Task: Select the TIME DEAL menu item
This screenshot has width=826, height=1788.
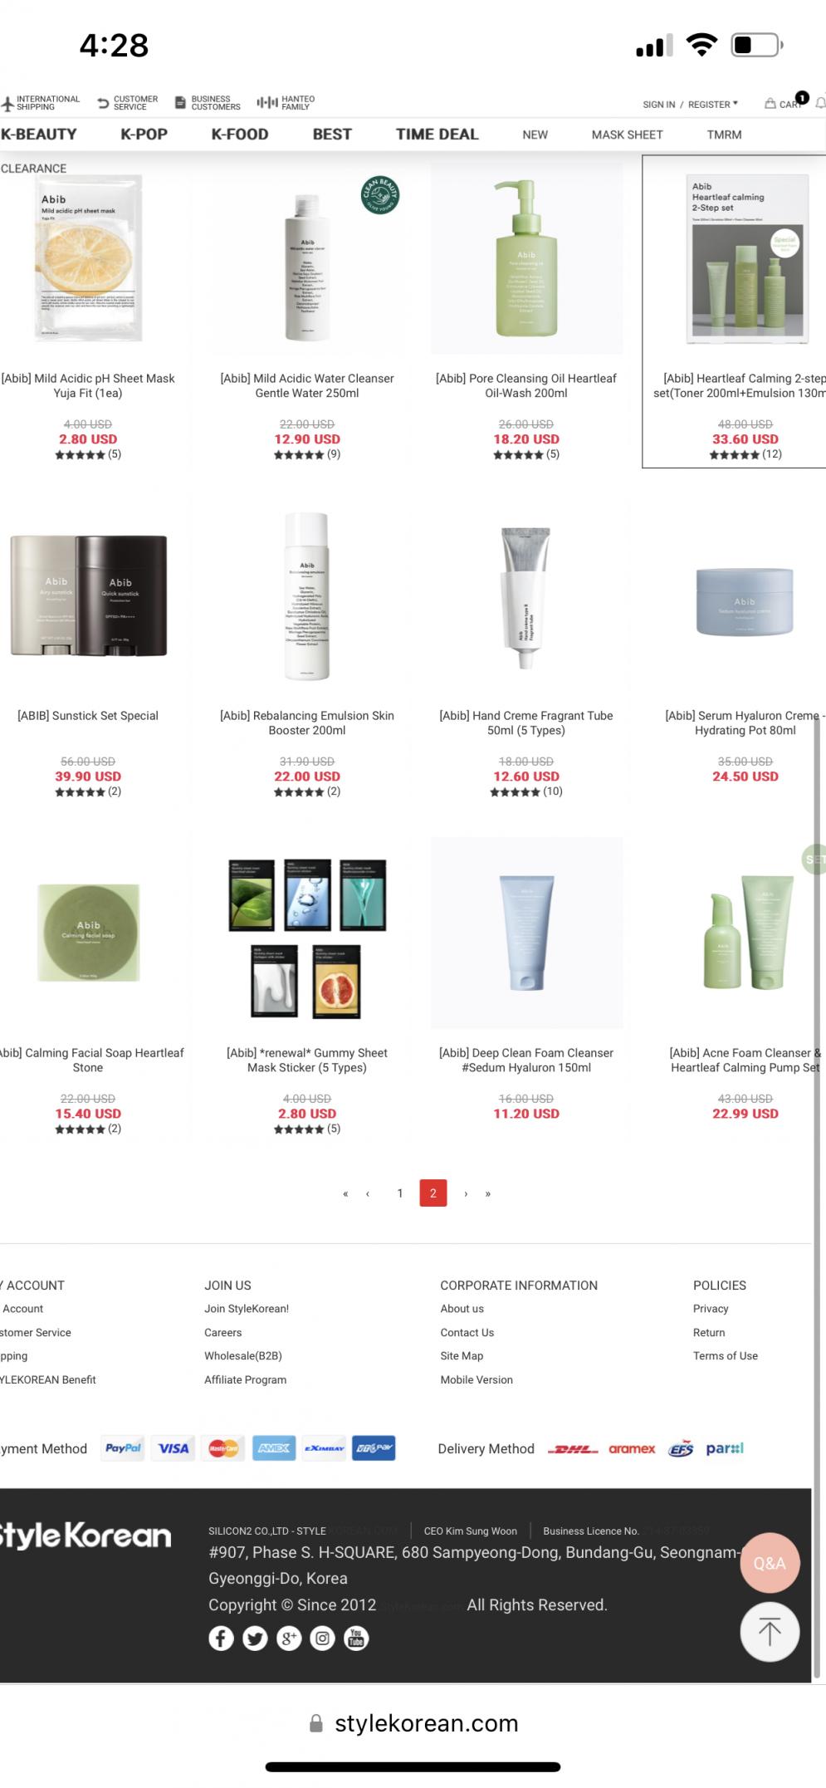Action: point(437,134)
